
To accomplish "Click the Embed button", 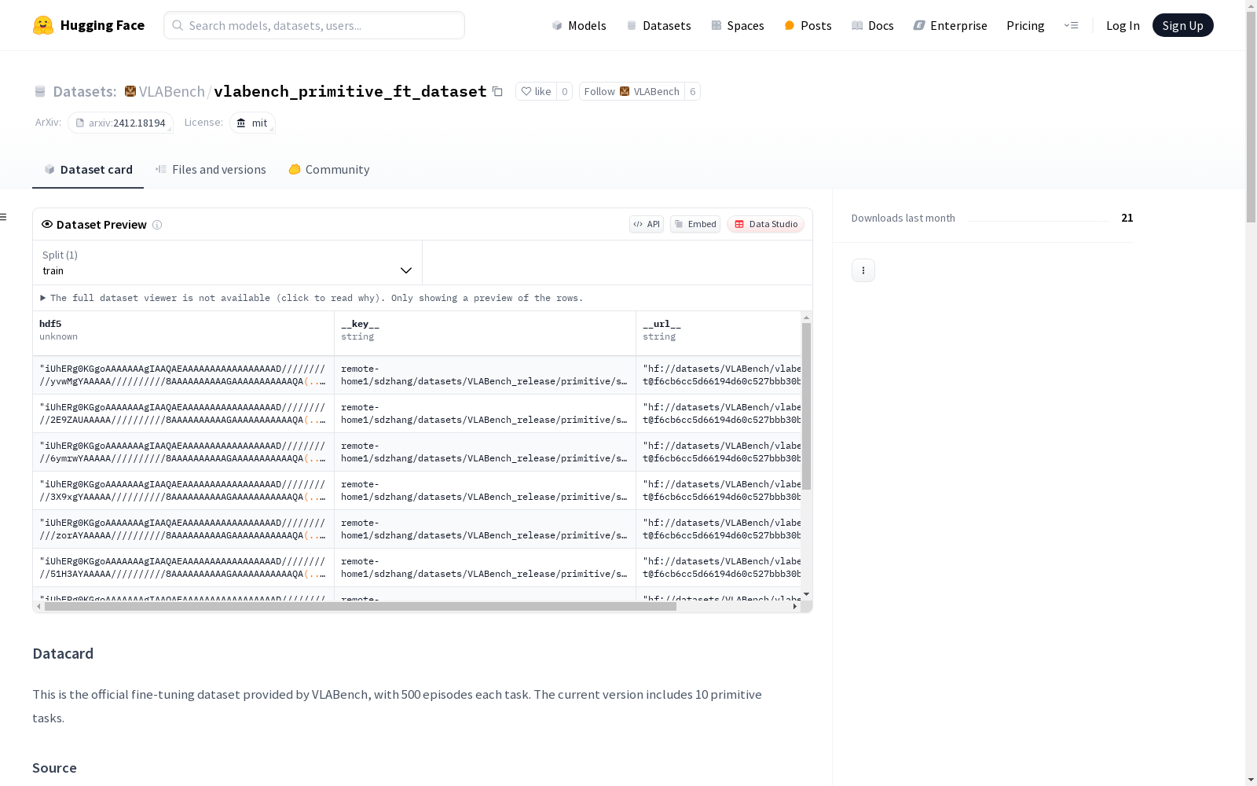I will pos(695,224).
